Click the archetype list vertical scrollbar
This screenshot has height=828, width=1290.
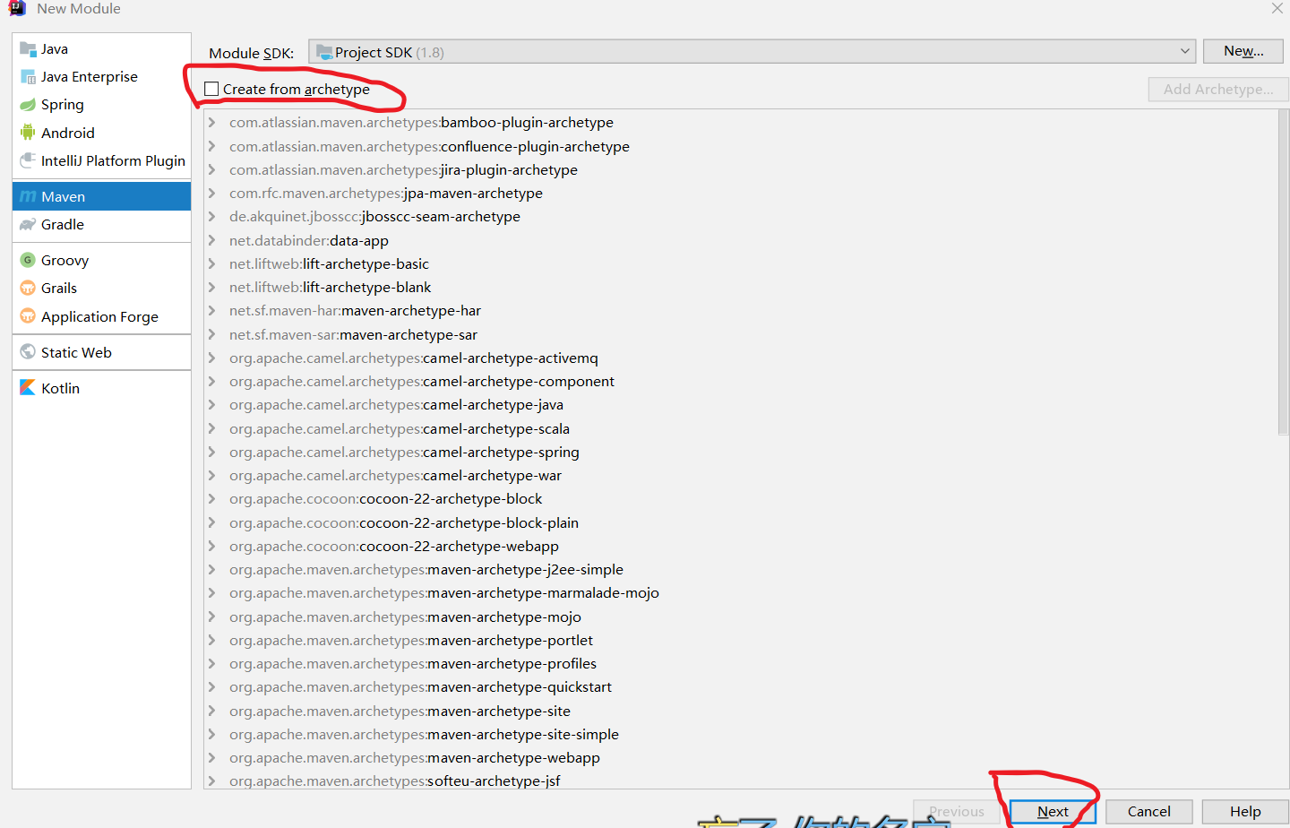click(1283, 273)
